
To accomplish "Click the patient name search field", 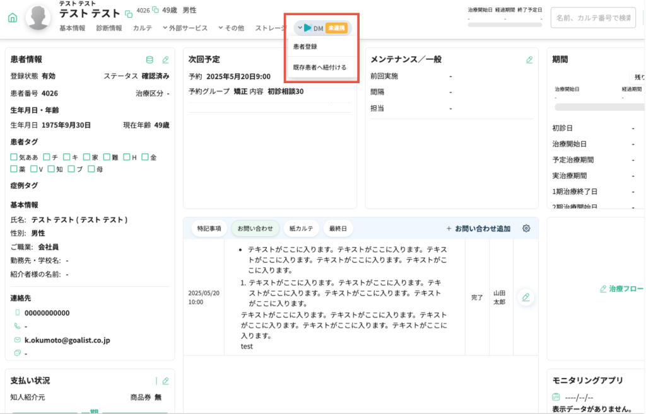I will 592,18.
